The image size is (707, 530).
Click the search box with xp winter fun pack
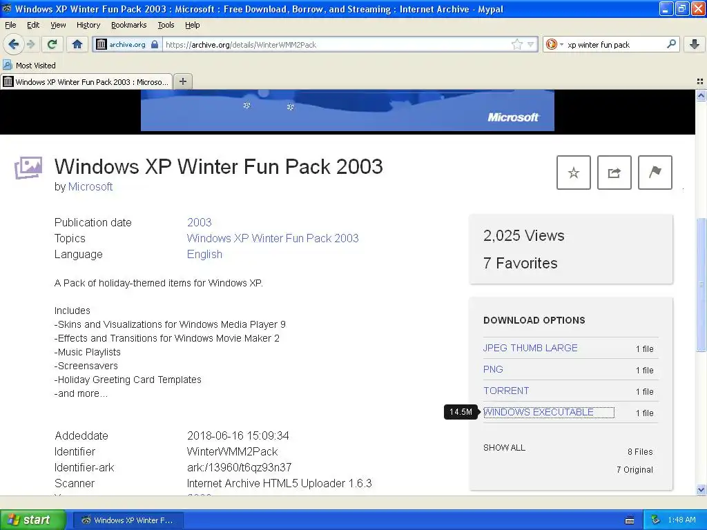pyautogui.click(x=615, y=45)
